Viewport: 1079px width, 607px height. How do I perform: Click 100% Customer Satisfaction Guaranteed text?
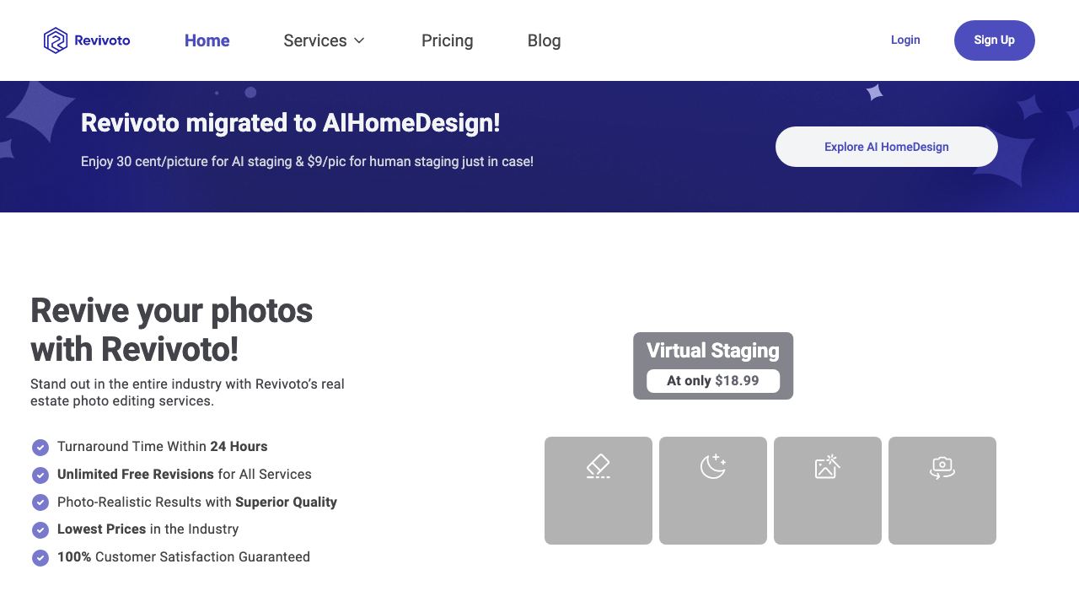tap(184, 557)
